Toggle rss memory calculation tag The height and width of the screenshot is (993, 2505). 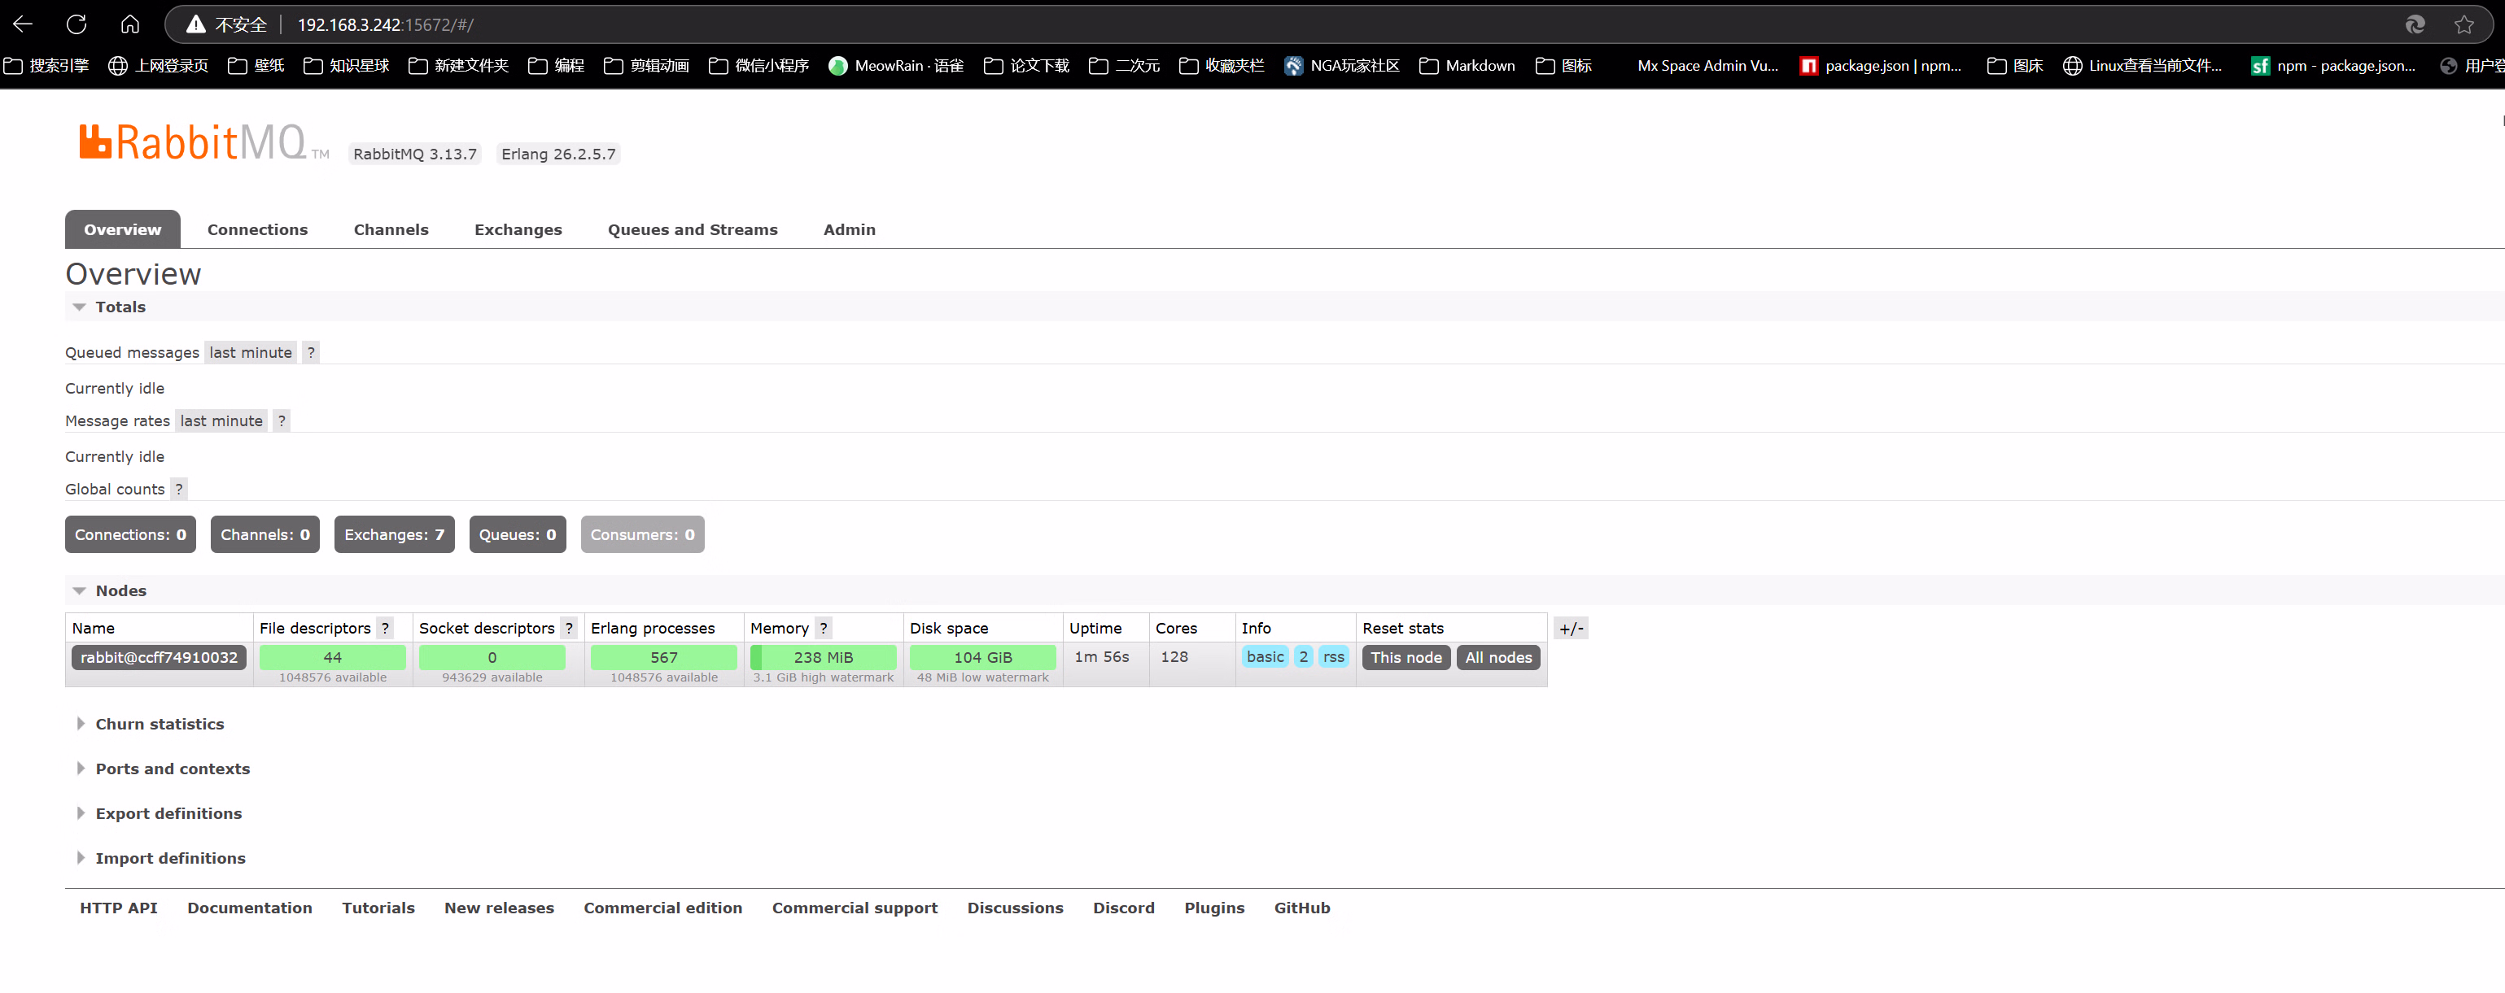(1333, 657)
